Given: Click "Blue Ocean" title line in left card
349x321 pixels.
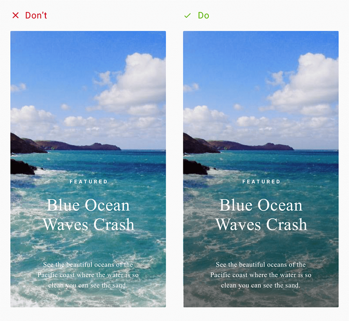Looking at the screenshot, I should [88, 205].
